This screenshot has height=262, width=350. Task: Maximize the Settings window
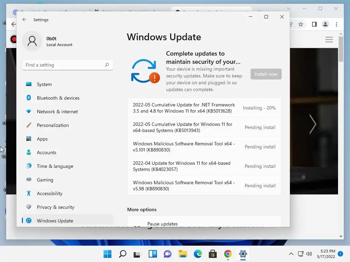[266, 17]
